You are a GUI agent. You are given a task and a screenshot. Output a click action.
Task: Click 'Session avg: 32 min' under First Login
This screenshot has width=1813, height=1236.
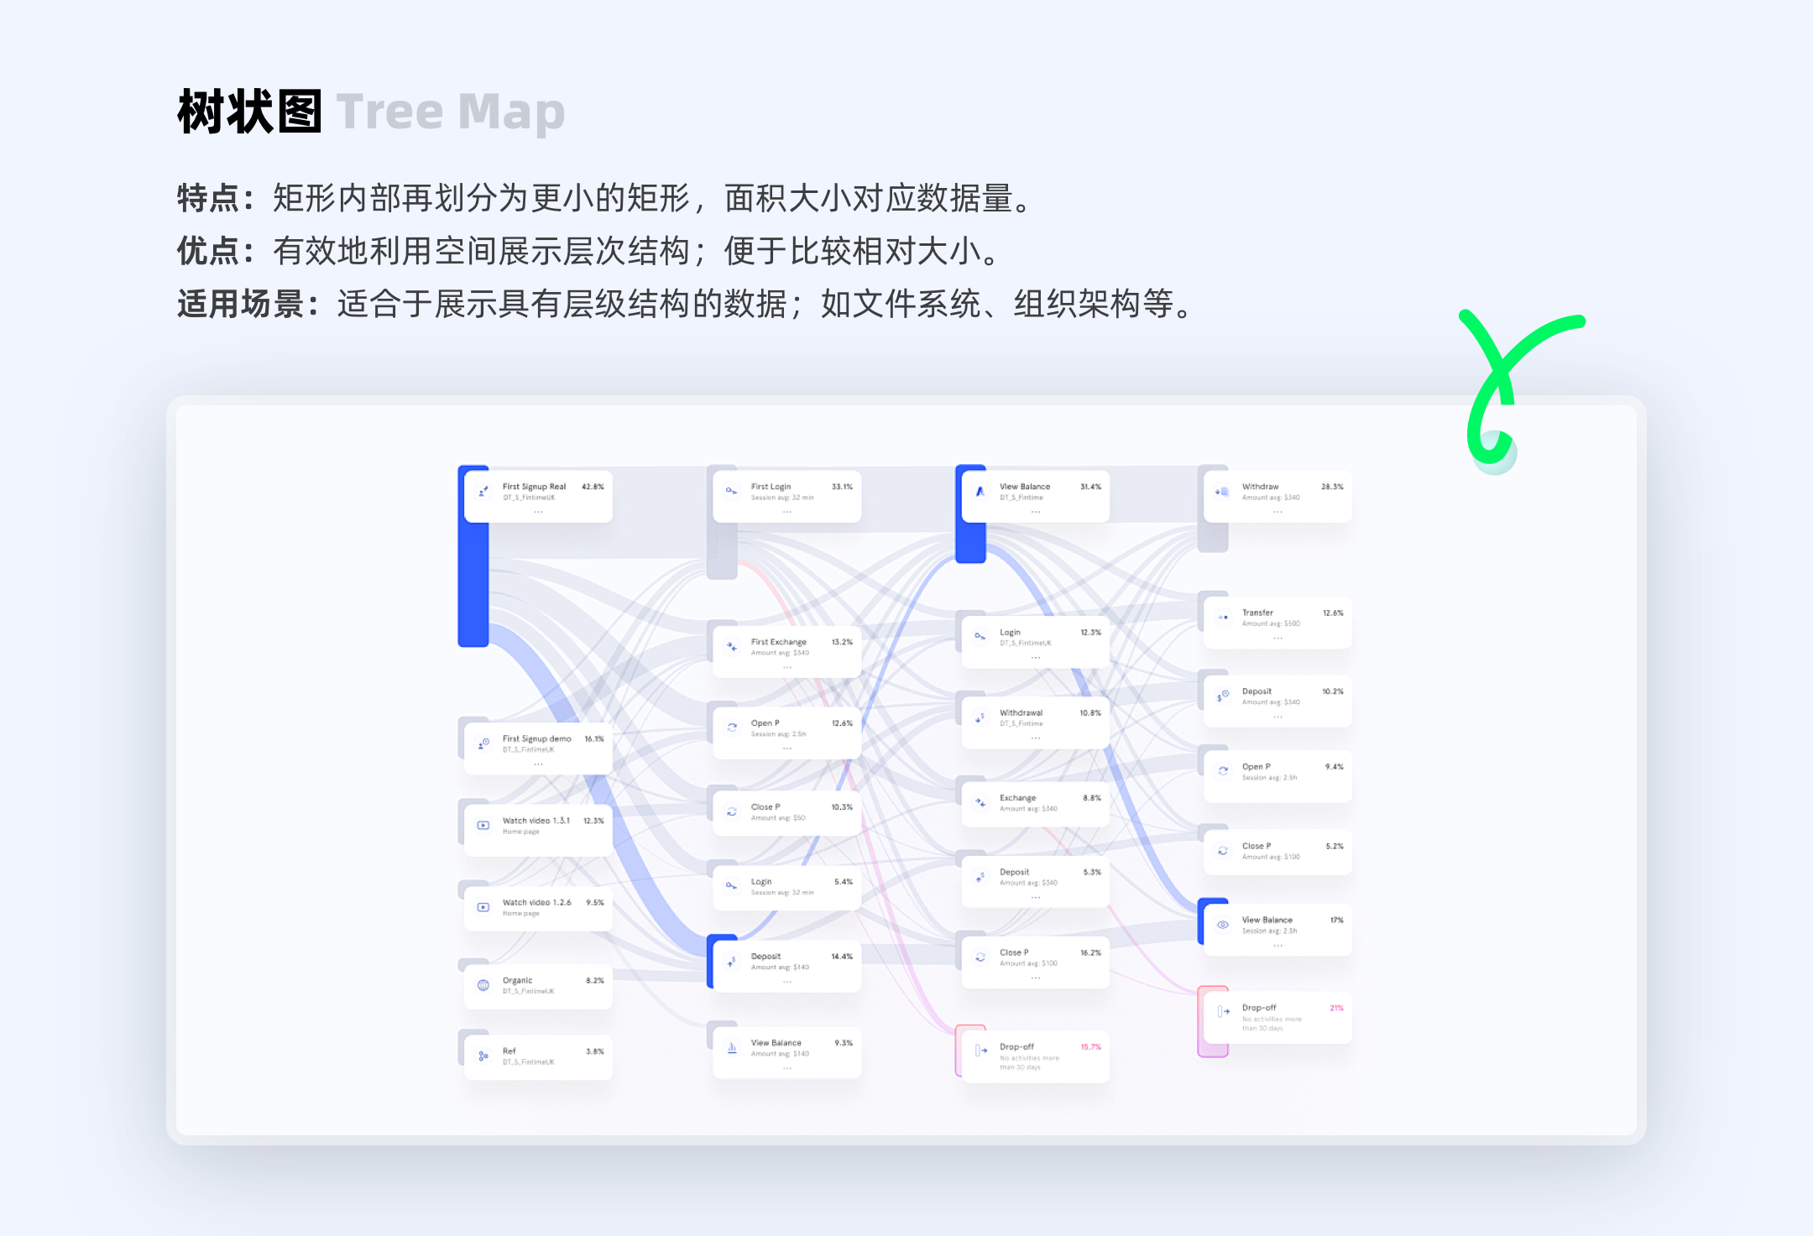(x=782, y=498)
